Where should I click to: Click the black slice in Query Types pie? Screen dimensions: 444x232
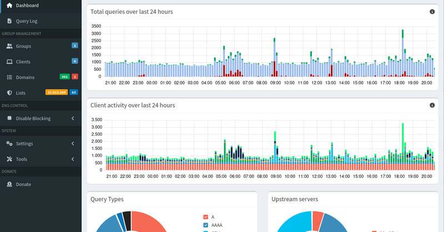127,219
